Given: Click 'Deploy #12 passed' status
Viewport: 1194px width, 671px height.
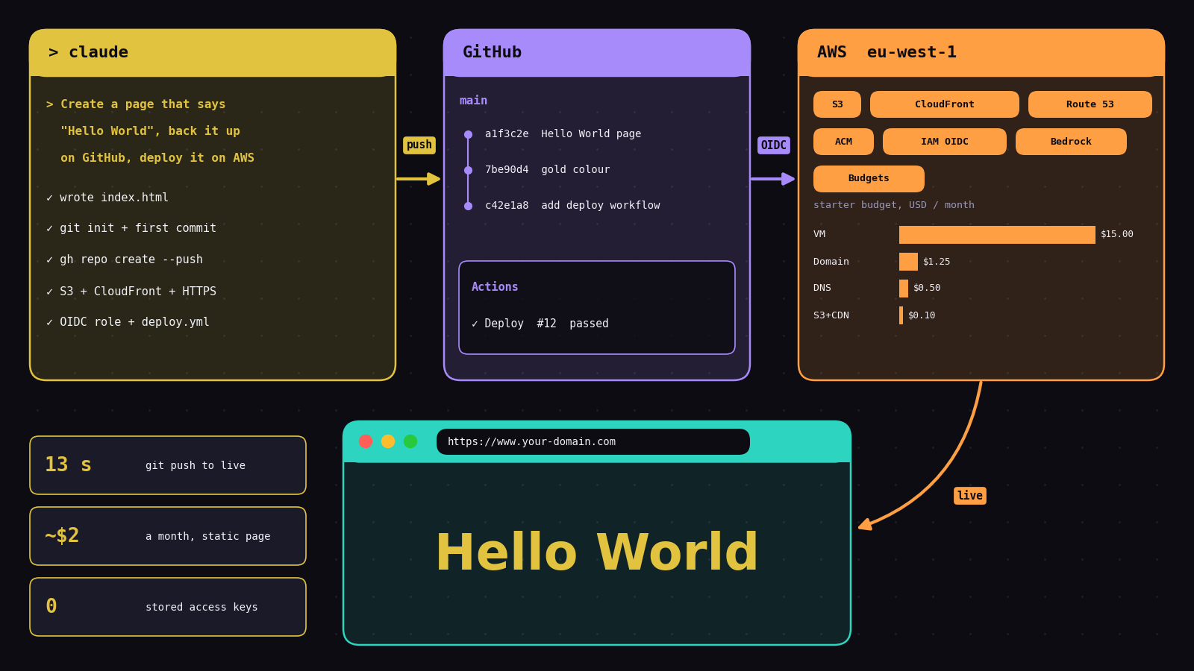Looking at the screenshot, I should [x=540, y=324].
